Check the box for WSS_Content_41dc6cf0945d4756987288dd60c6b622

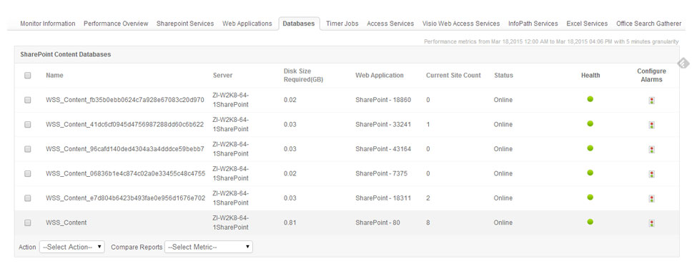click(x=28, y=125)
